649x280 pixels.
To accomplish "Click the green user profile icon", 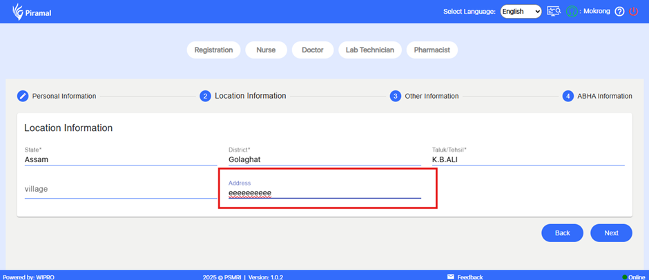I will [x=572, y=12].
